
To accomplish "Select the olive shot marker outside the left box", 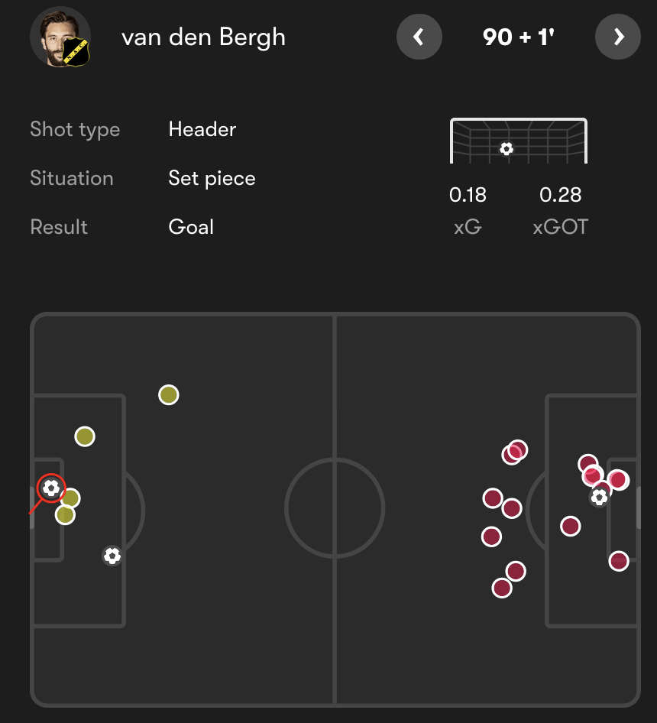I will tap(168, 395).
